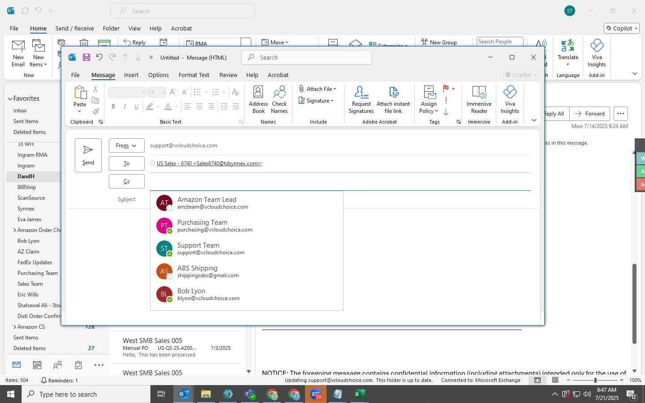Select Bob Lyon from the suggestions

coord(247,294)
